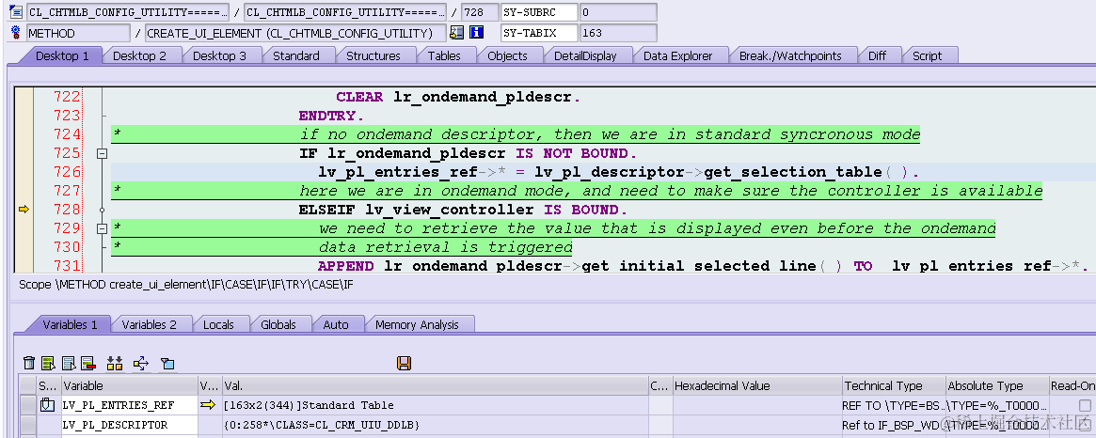1096x438 pixels.
Task: Click the SY-SUBRC value field showing 0
Action: point(618,12)
